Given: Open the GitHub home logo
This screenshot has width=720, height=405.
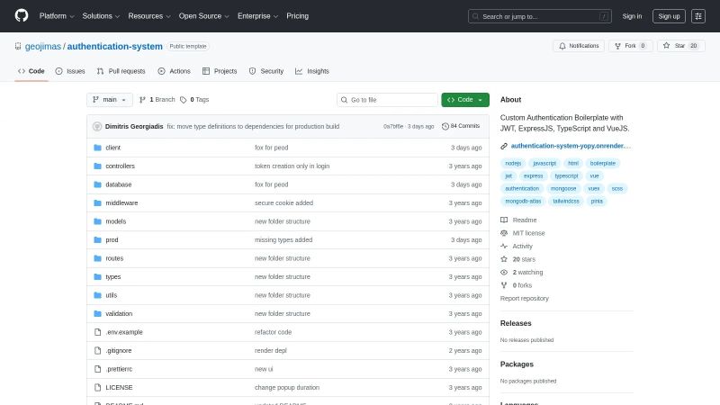Looking at the screenshot, I should point(22,15).
